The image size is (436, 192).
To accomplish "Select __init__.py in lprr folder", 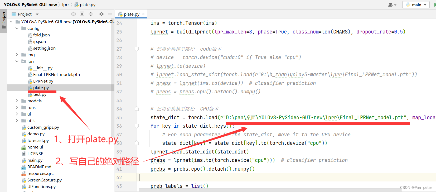I will [43, 68].
